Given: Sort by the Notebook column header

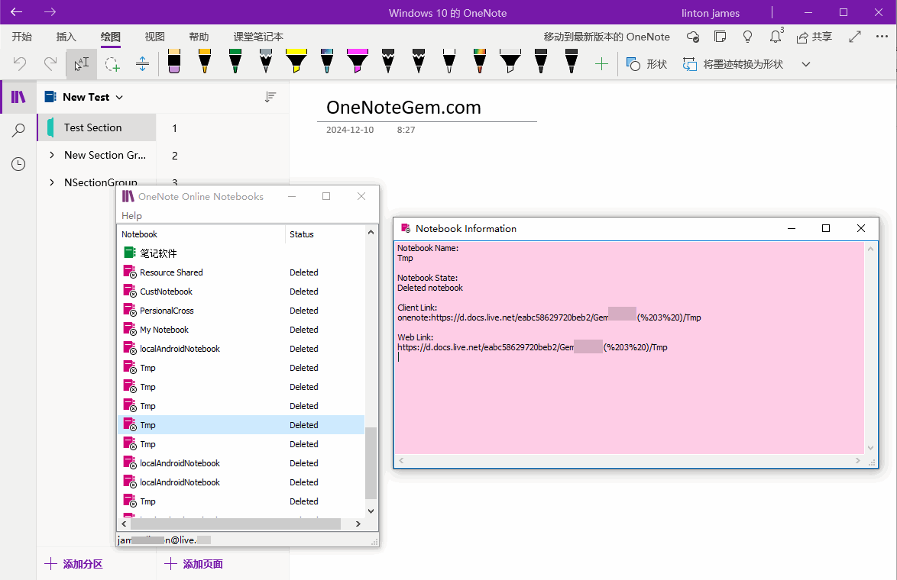Looking at the screenshot, I should point(201,234).
